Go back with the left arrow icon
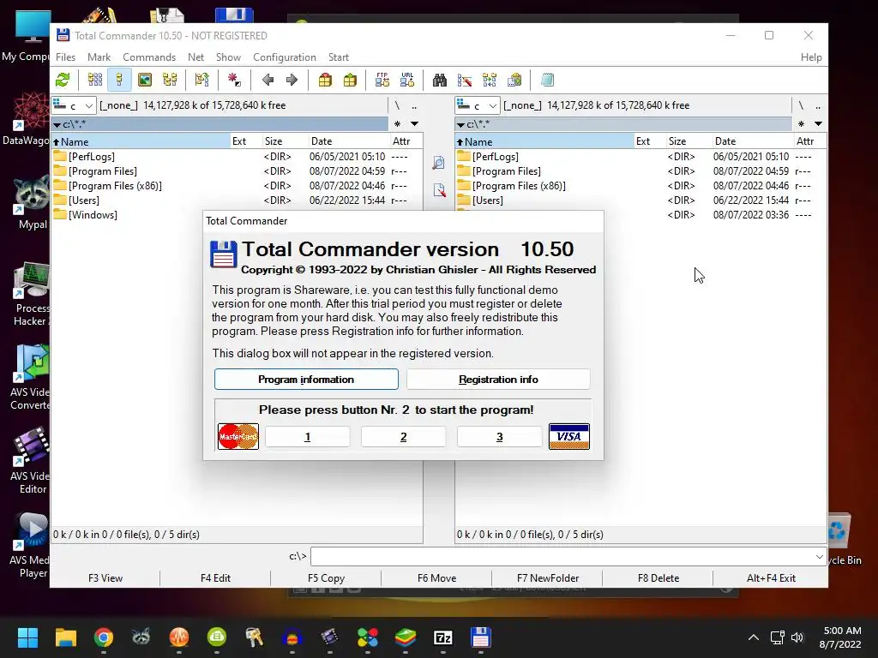The width and height of the screenshot is (878, 658). tap(268, 80)
